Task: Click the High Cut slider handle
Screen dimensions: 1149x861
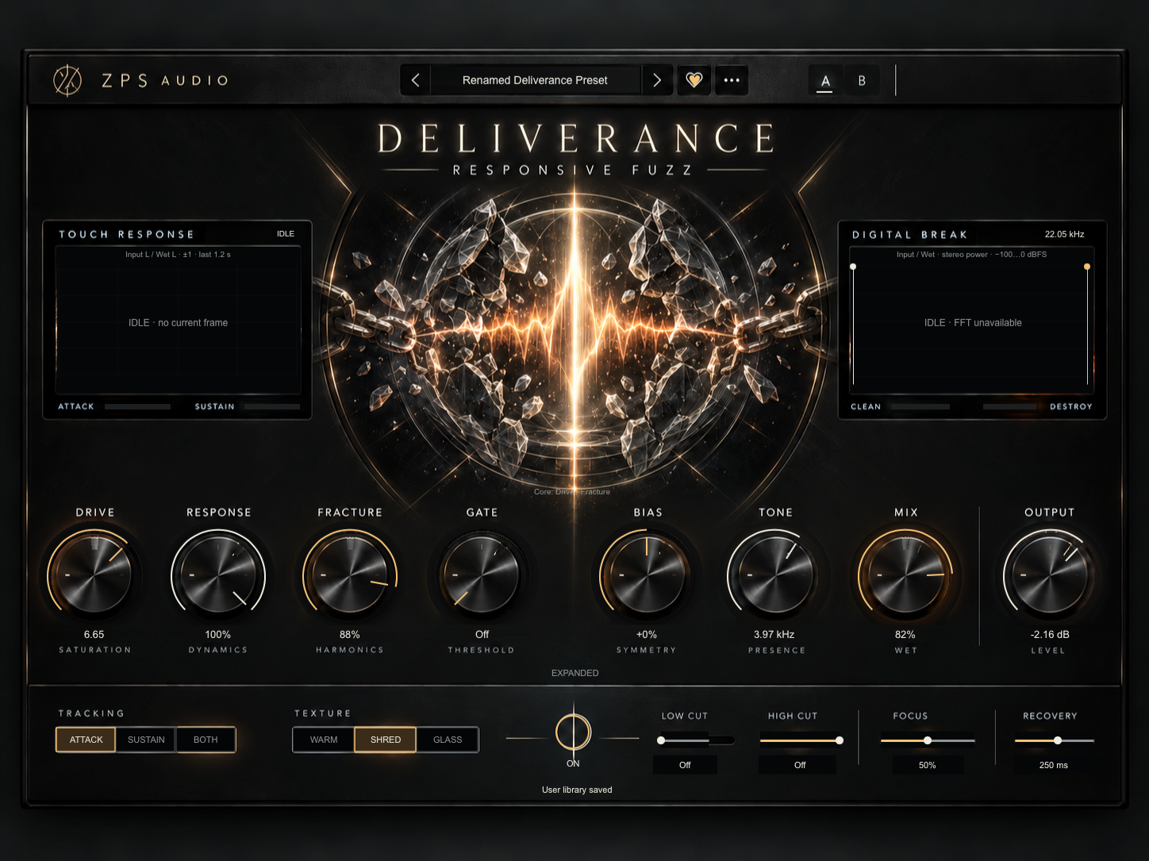Action: (840, 740)
